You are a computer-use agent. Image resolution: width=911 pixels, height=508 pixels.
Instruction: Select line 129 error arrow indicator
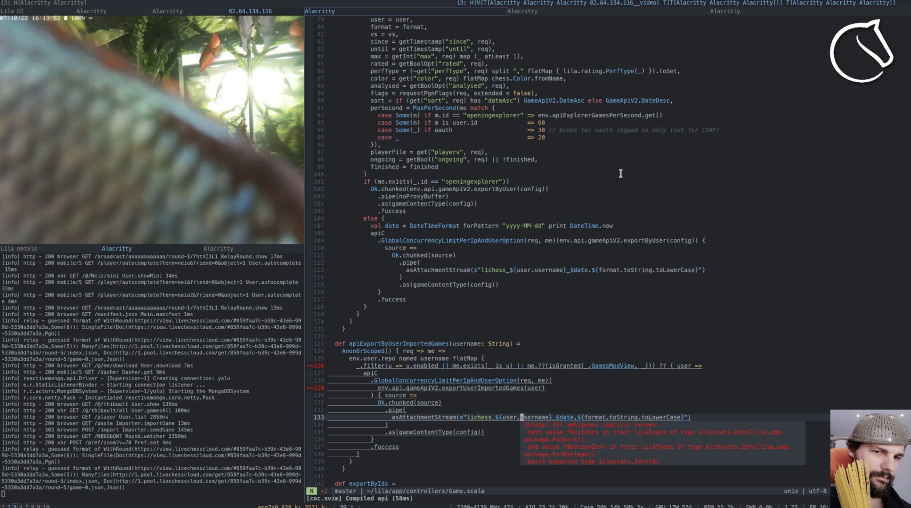point(311,387)
